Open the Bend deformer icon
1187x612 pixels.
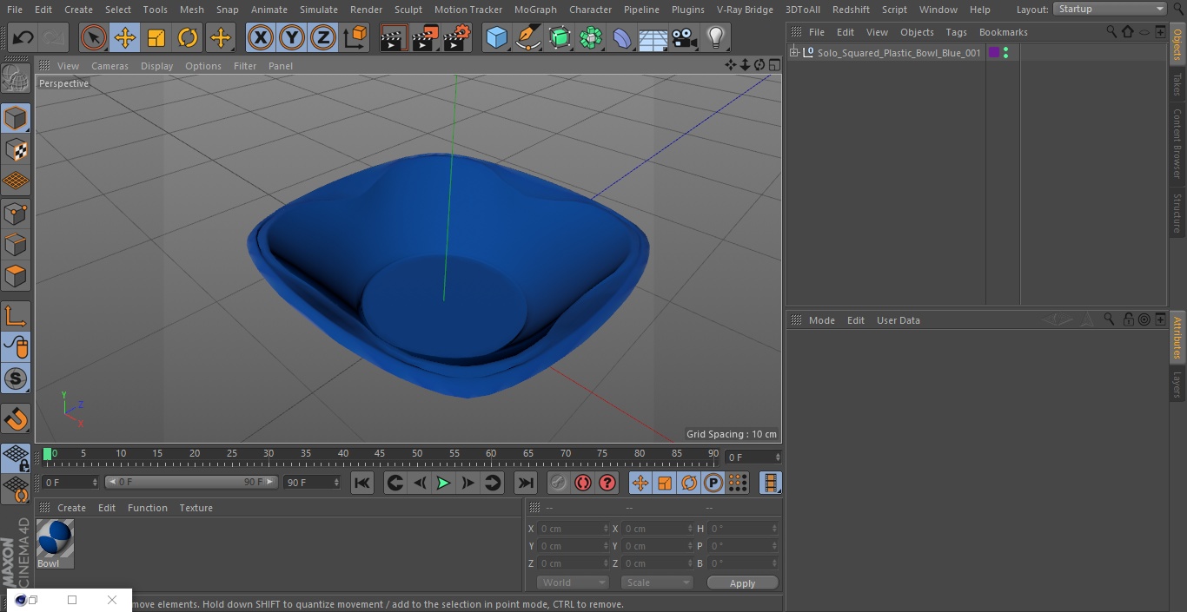coord(622,37)
